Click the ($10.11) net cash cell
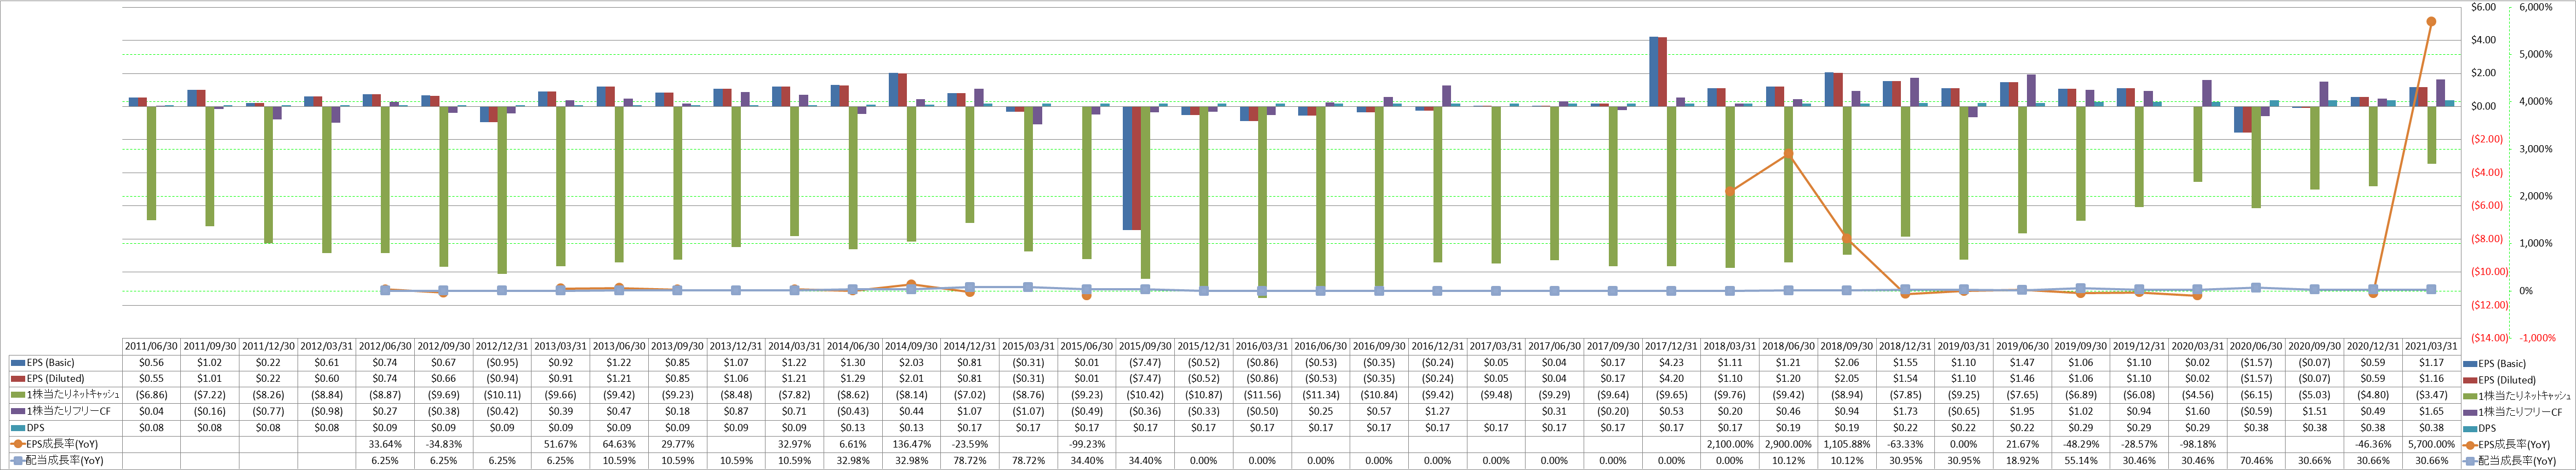 (502, 395)
